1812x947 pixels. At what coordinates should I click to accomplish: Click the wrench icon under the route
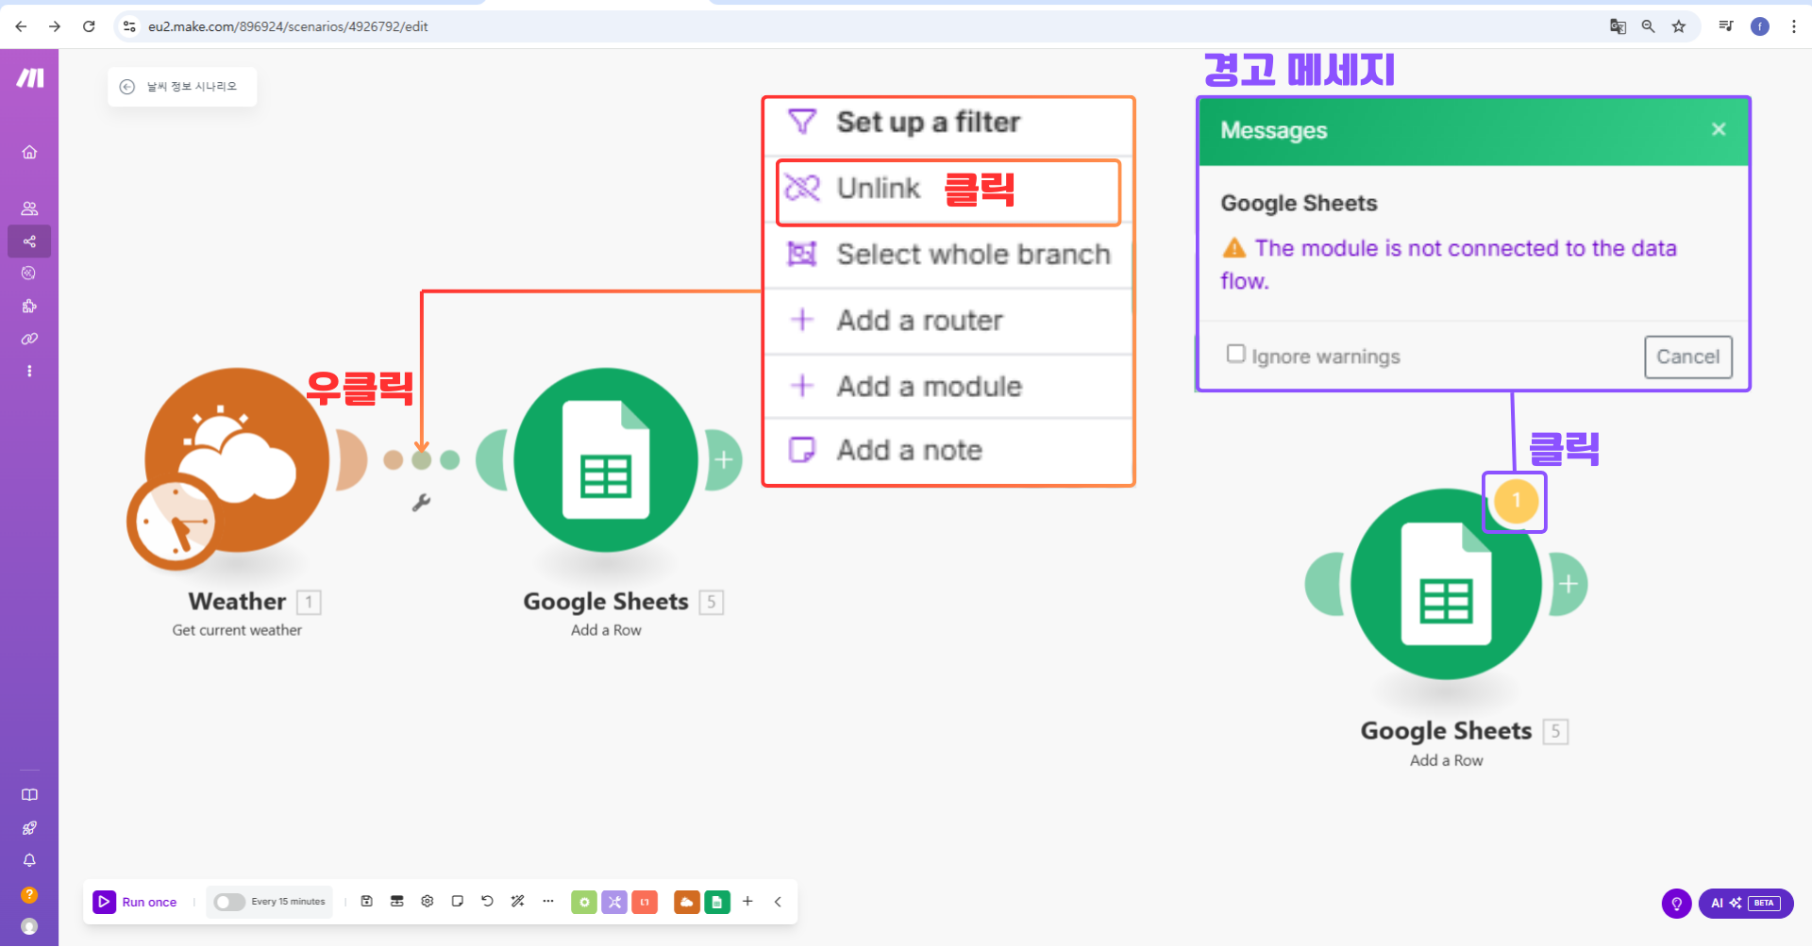tap(421, 503)
